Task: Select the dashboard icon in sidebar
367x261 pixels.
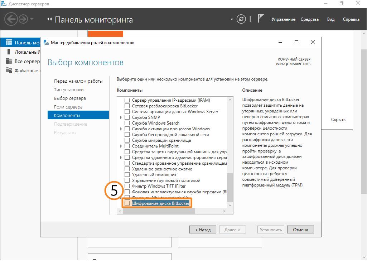Action: (9, 43)
